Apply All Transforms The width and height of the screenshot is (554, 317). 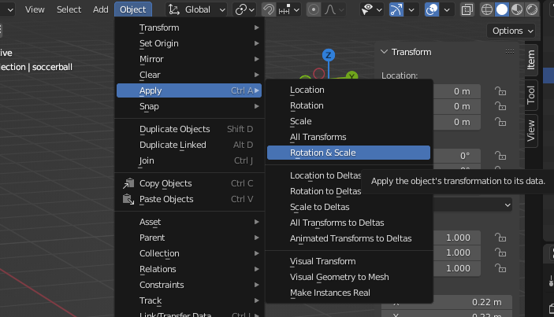(x=349, y=137)
